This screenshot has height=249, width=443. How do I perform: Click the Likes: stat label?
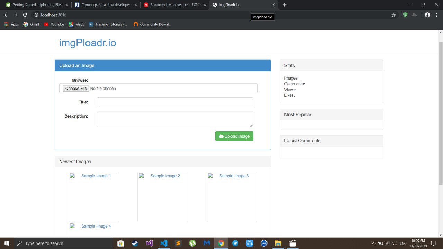tap(290, 95)
